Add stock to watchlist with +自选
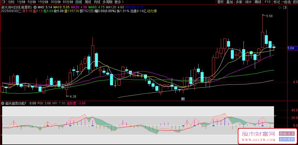This screenshot has width=298, height=145. tap(286, 2)
